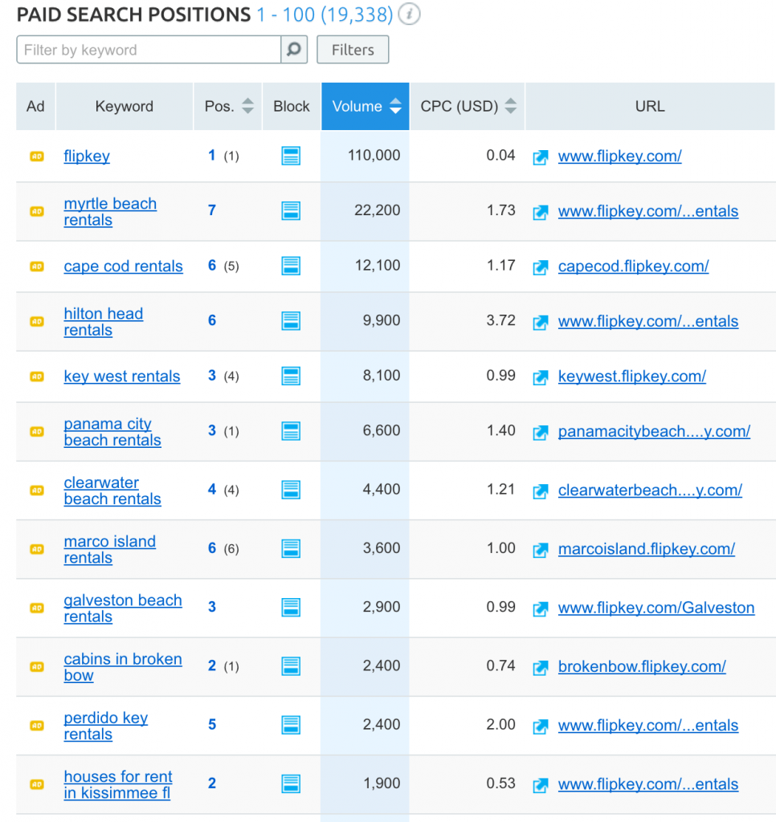Open external link icon for capecod.flipkey.com/
The height and width of the screenshot is (822, 776).
click(541, 267)
